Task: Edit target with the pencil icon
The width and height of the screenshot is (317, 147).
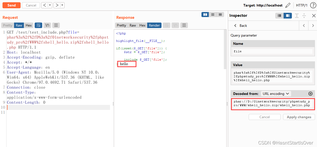Action: [x=288, y=5]
